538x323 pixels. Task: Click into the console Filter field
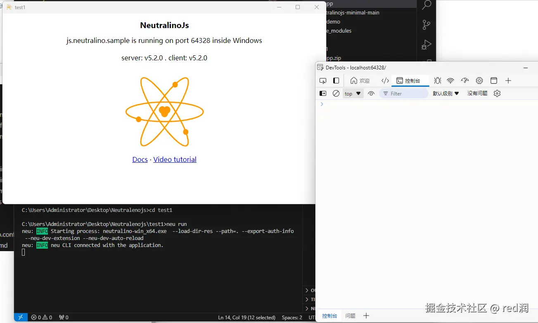404,93
